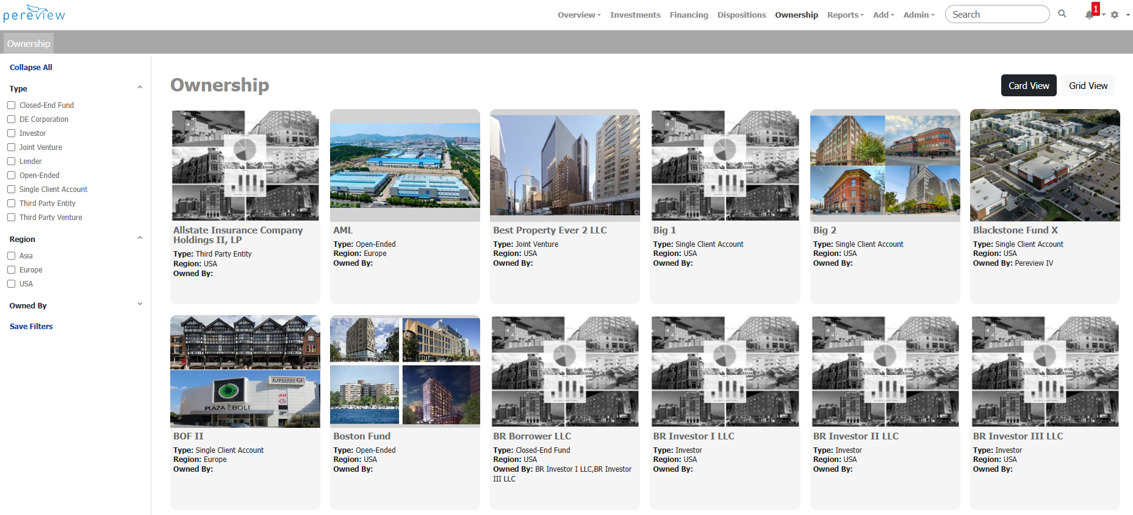Open the settings gear icon
The image size is (1133, 515).
1115,15
